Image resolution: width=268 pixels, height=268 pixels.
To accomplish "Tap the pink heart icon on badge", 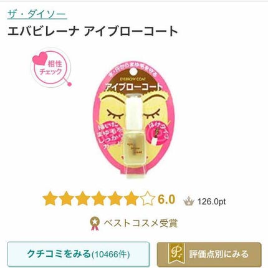I will (39, 59).
